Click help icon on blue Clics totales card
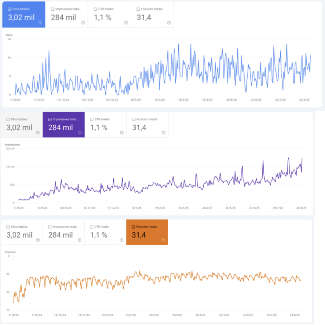325x325 pixels. 40,23
